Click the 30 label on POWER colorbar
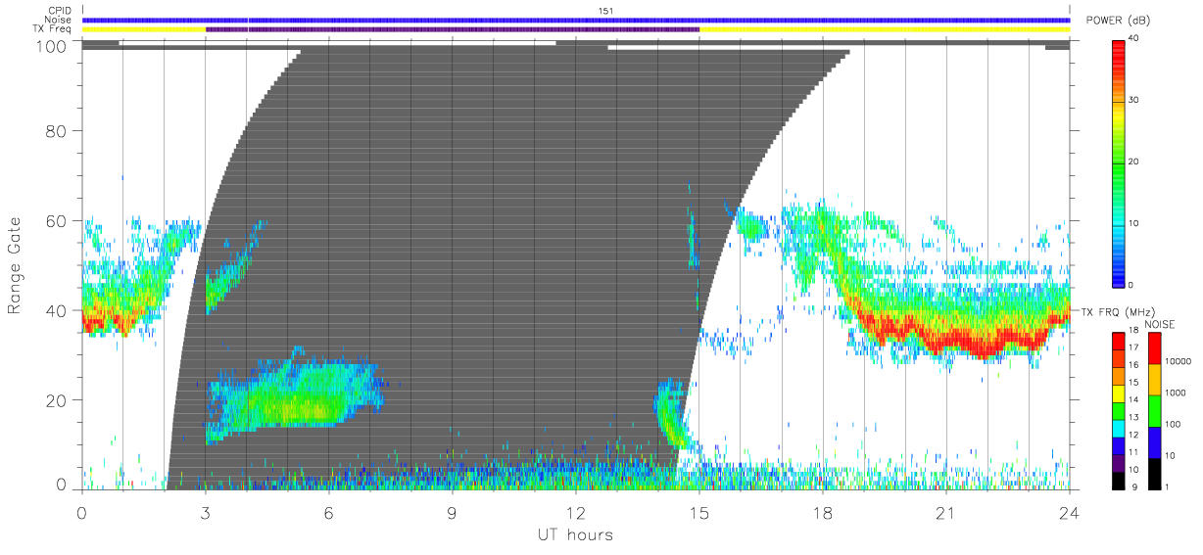Image resolution: width=1203 pixels, height=555 pixels. point(1133,100)
